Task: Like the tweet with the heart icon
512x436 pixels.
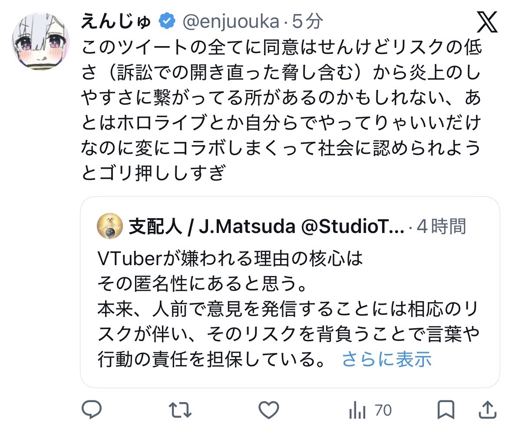Action: [268, 409]
